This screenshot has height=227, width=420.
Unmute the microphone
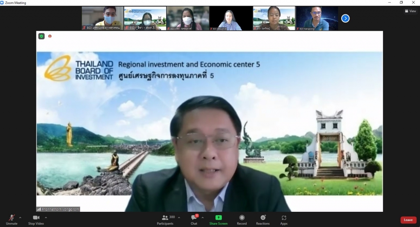click(11, 220)
